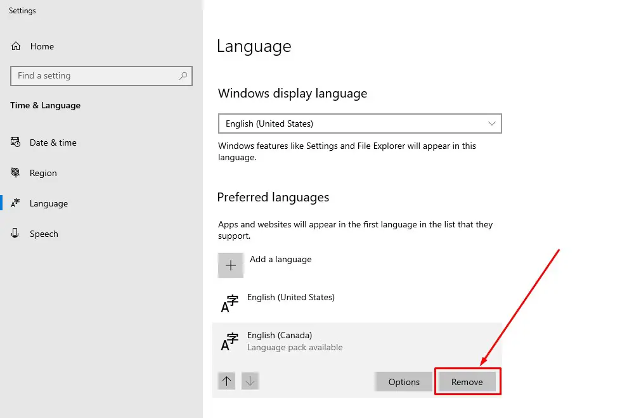Click the Time & Language section heading
The image size is (634, 418).
pos(45,105)
